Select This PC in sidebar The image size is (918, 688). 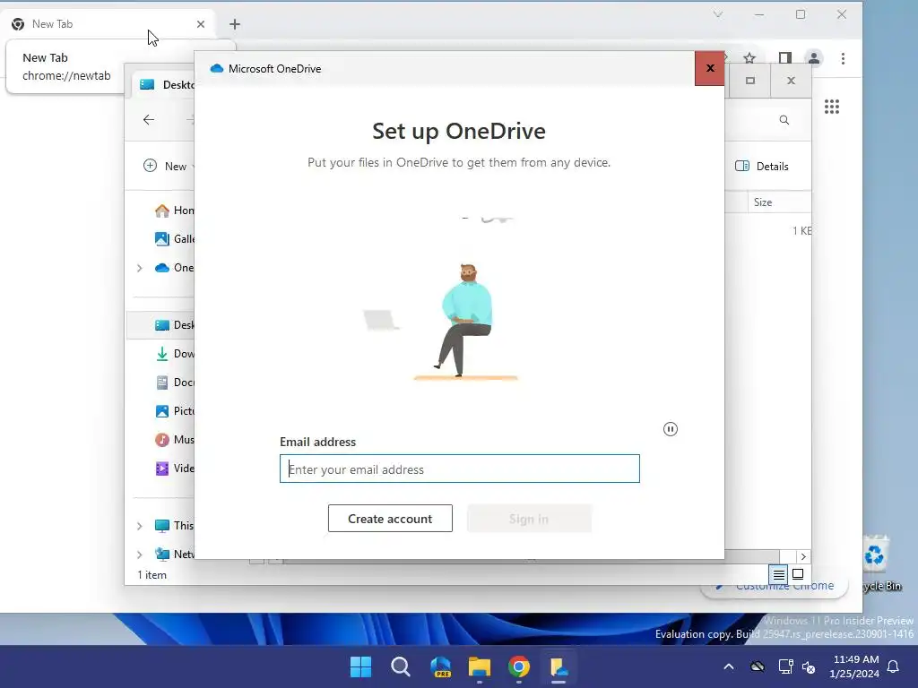(174, 525)
